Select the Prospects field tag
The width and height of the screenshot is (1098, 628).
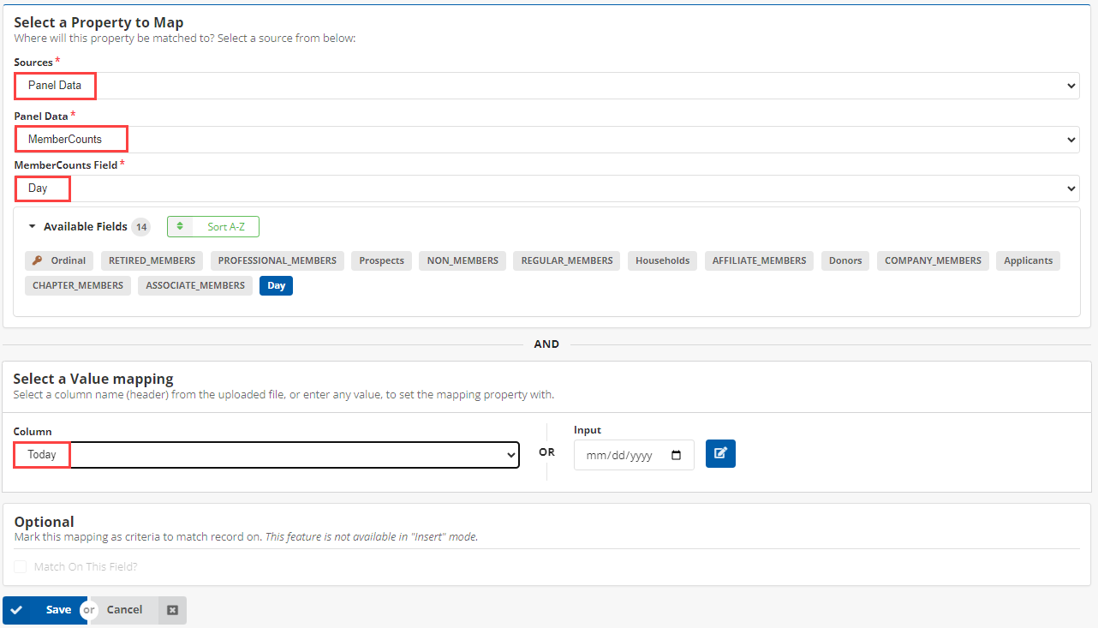coord(381,260)
